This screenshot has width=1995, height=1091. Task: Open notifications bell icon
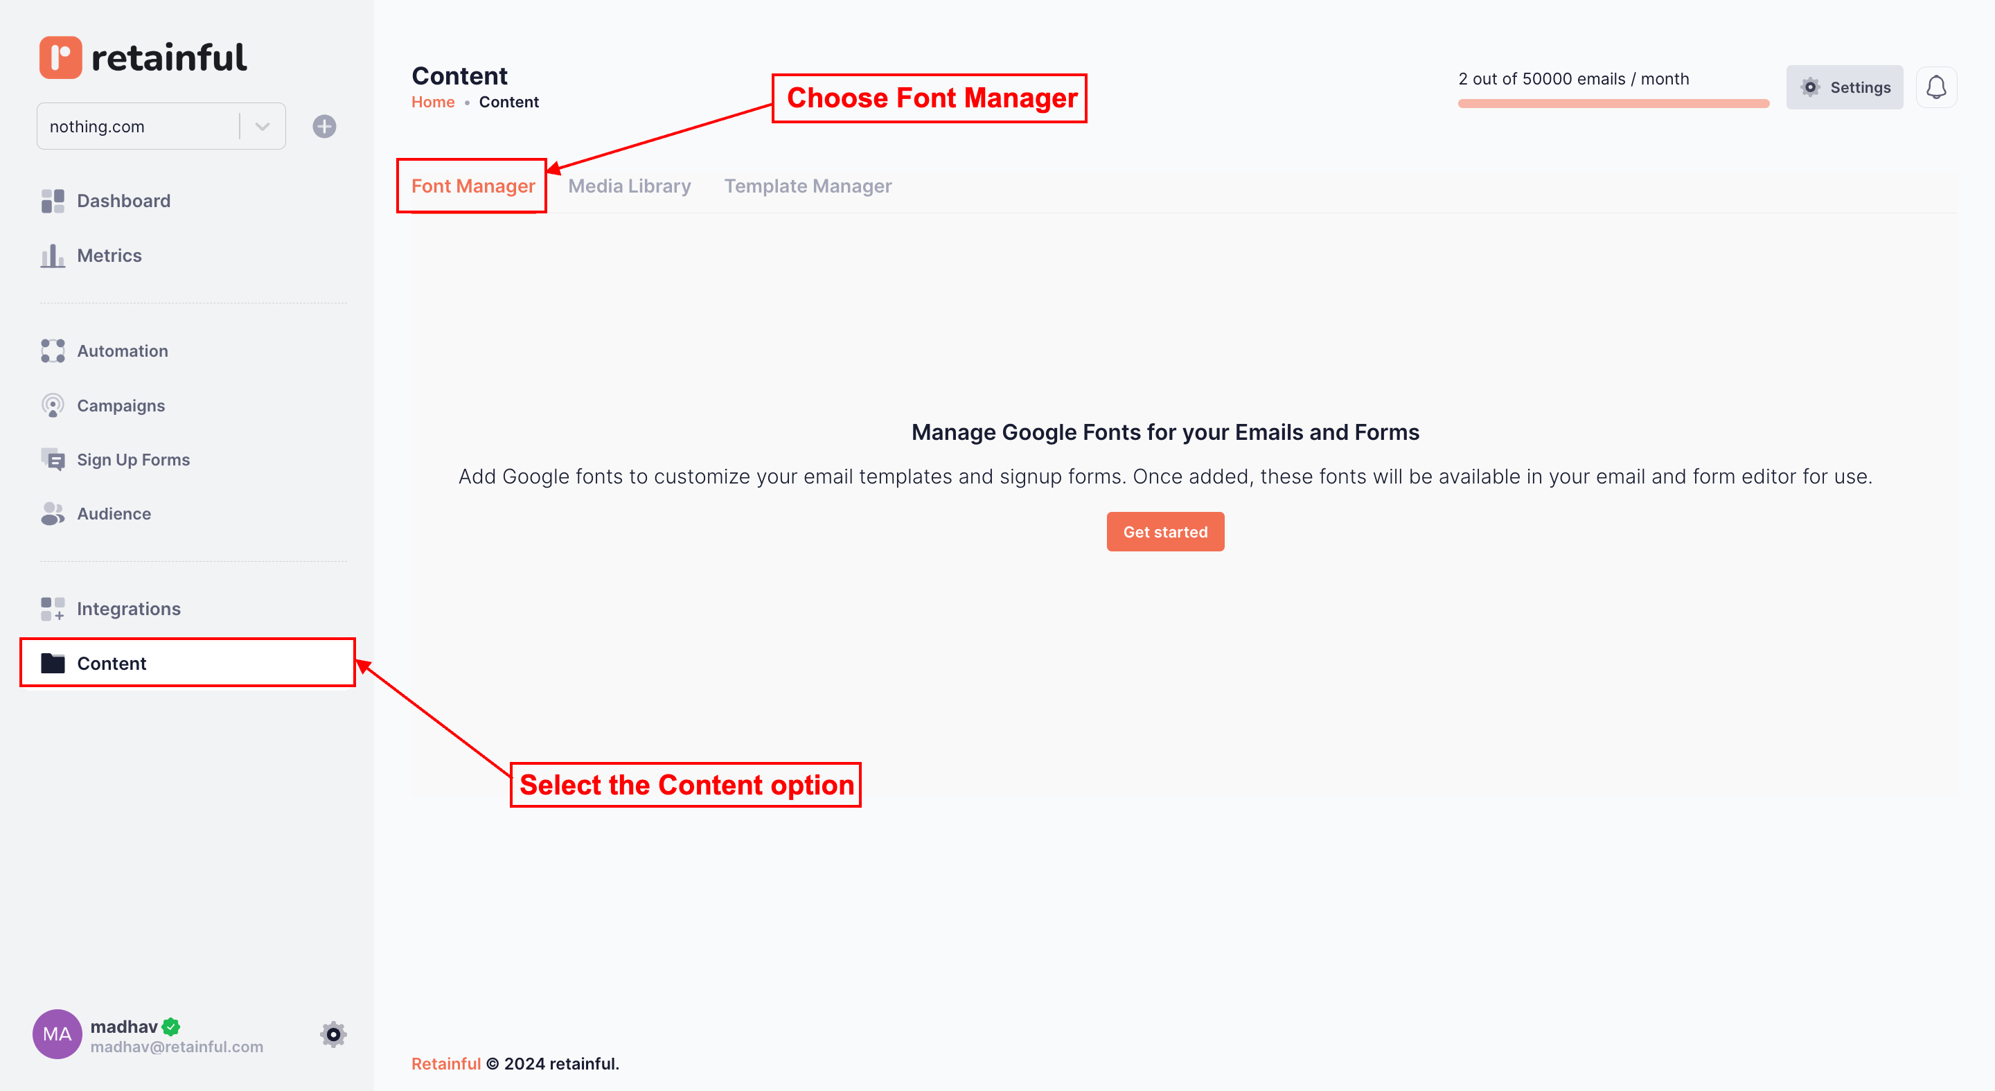(x=1935, y=87)
